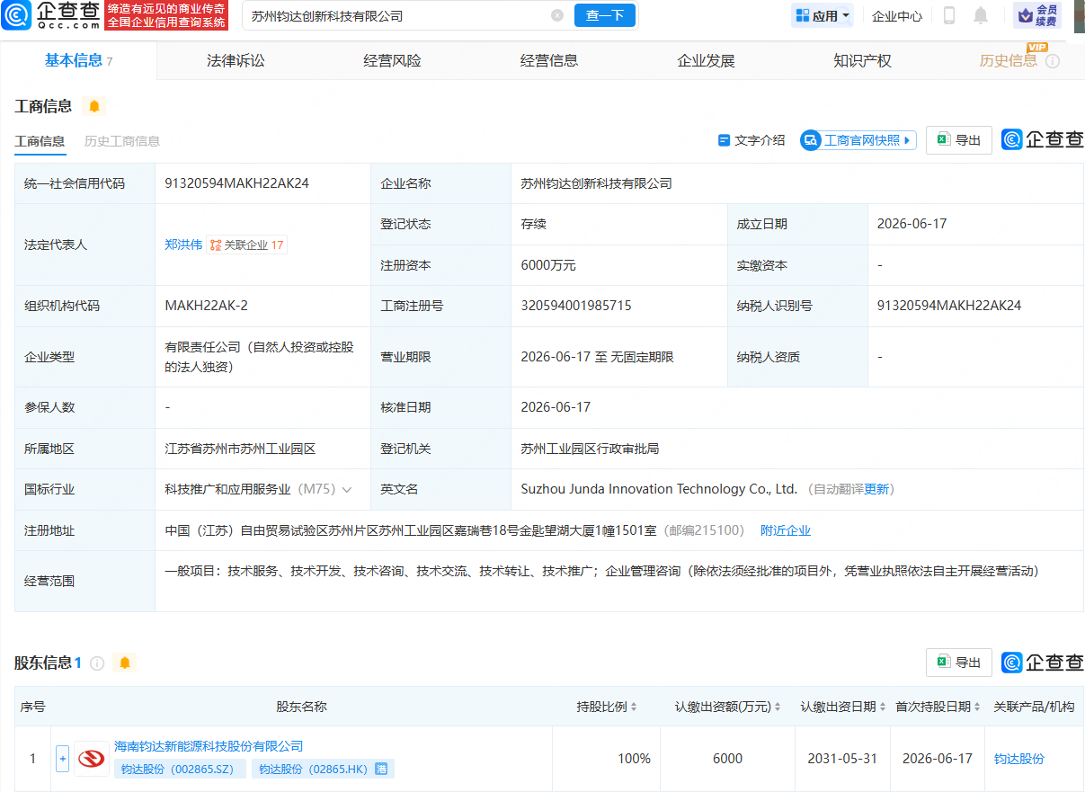
Task: Click the info icon beside 历史信息 tab
Action: pyautogui.click(x=1053, y=61)
